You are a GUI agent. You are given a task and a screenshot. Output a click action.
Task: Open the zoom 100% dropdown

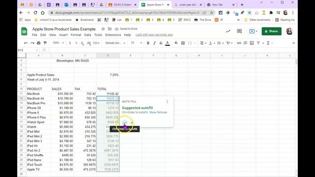[58, 43]
